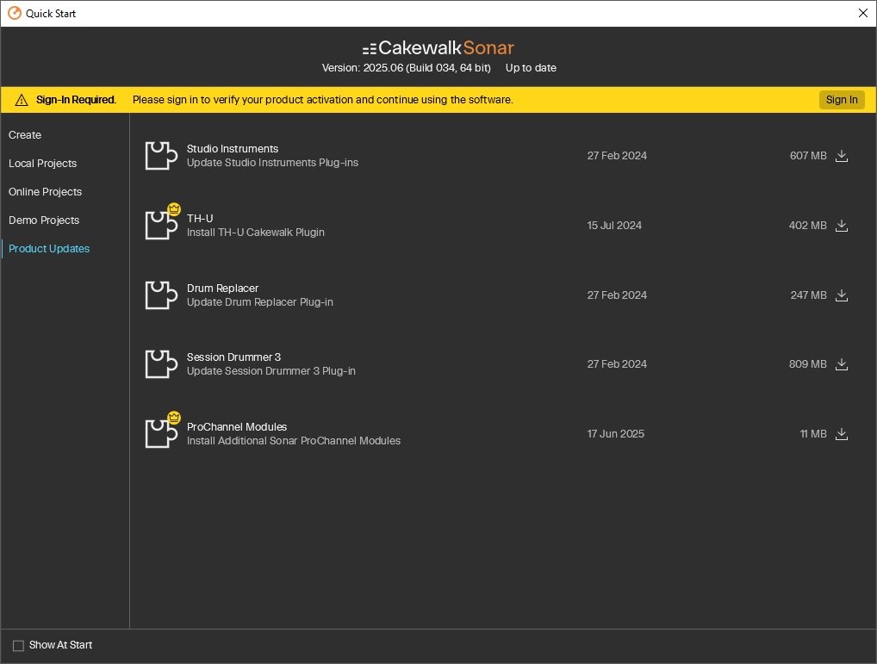Select the Product Updates tab
This screenshot has width=877, height=664.
pyautogui.click(x=49, y=249)
